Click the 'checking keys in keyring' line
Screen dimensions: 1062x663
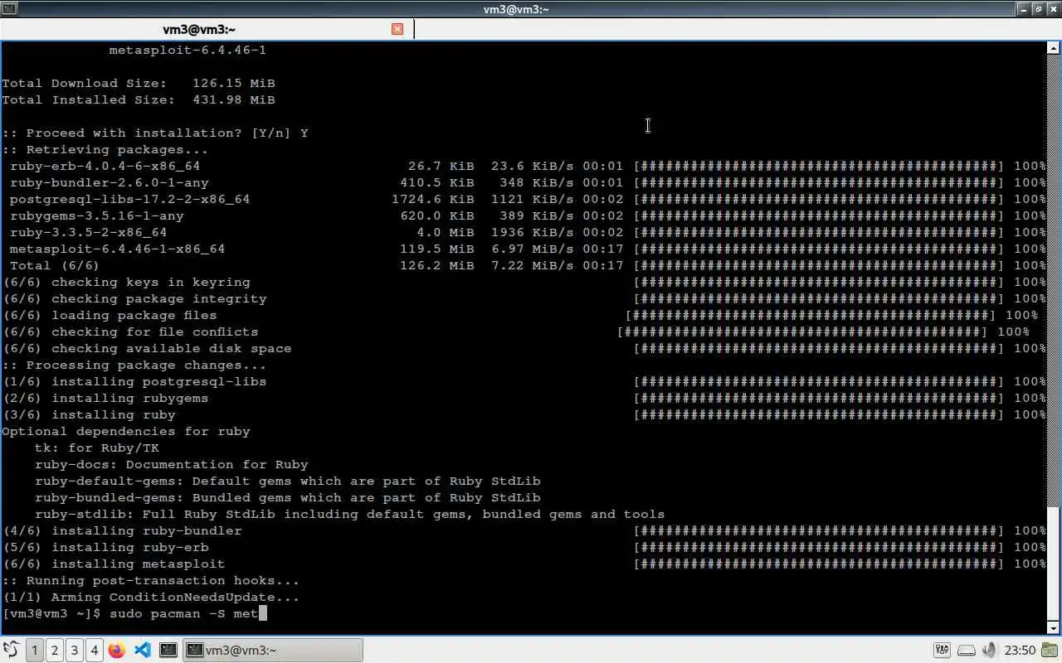click(x=524, y=282)
